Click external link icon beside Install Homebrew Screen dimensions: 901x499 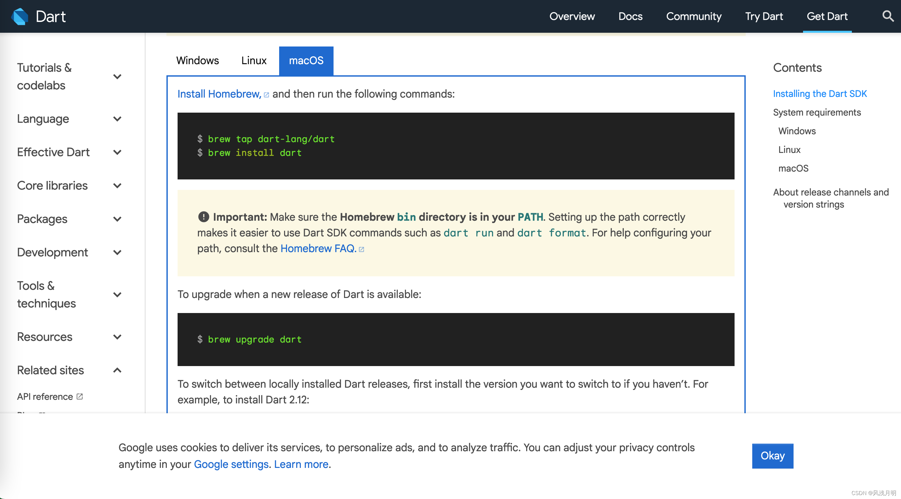click(266, 95)
